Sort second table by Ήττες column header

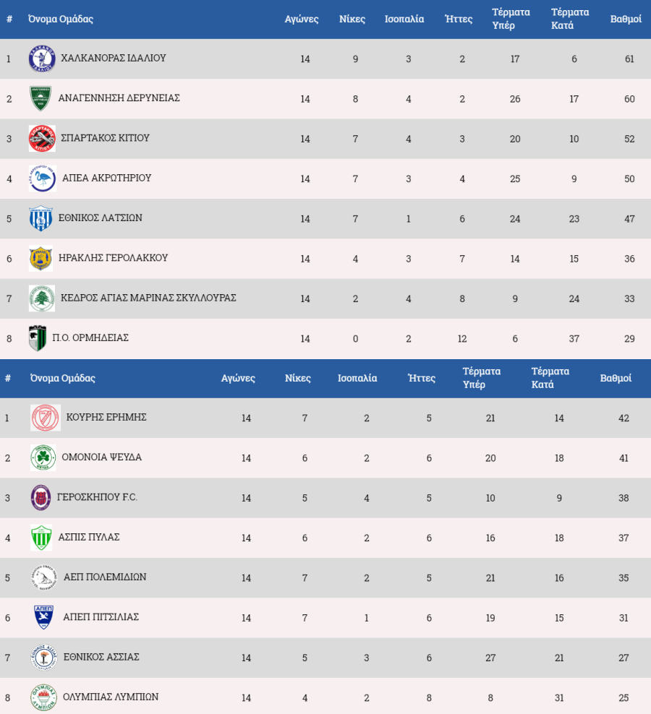point(421,378)
